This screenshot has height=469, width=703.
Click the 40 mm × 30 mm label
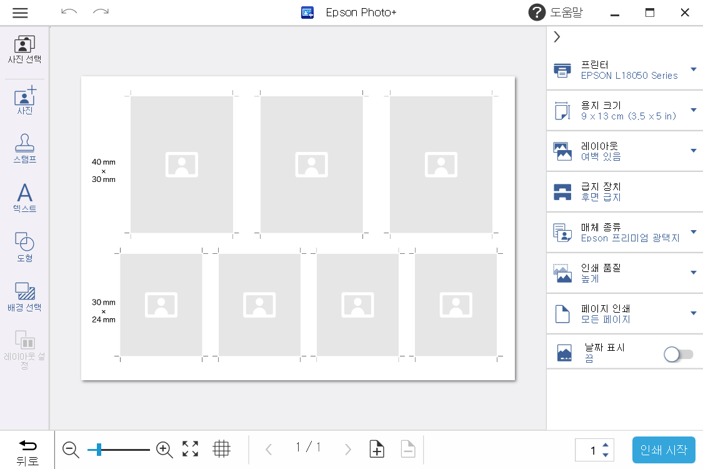[104, 171]
